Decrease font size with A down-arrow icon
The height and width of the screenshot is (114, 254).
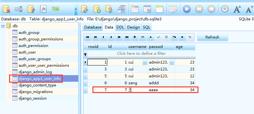pos(250,9)
